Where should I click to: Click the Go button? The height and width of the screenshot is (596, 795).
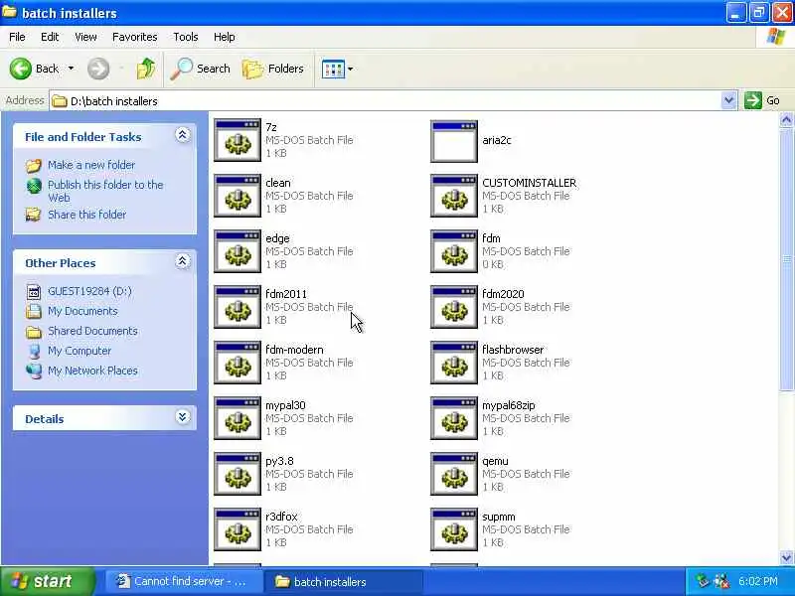pyautogui.click(x=762, y=100)
